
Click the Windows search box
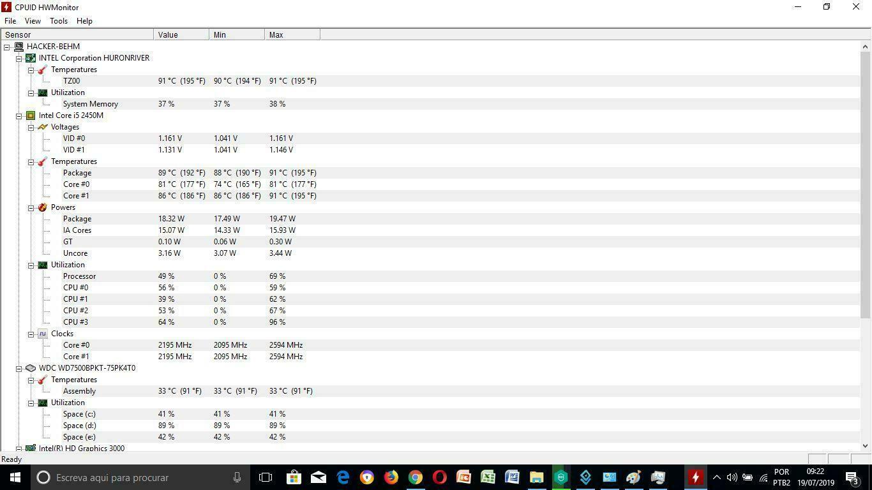[x=142, y=477]
